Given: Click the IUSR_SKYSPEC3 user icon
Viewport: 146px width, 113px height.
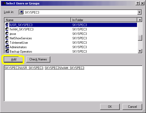Looking at the screenshot, I should [x=7, y=25].
